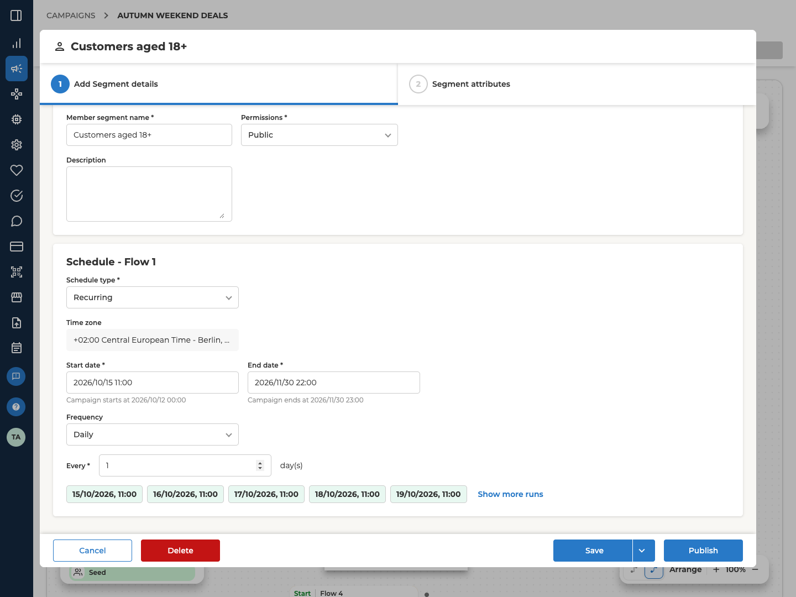Open the QR code sidebar icon
Screen dimensions: 796x597
pos(17,272)
